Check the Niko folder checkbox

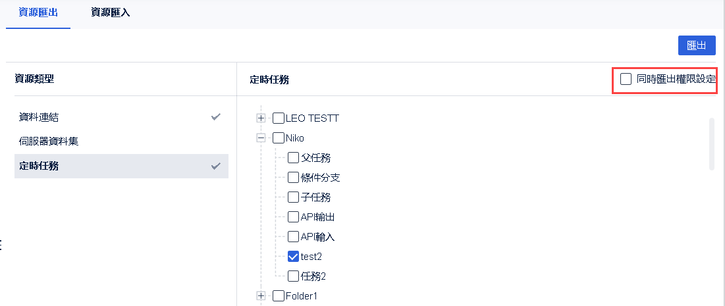(279, 138)
